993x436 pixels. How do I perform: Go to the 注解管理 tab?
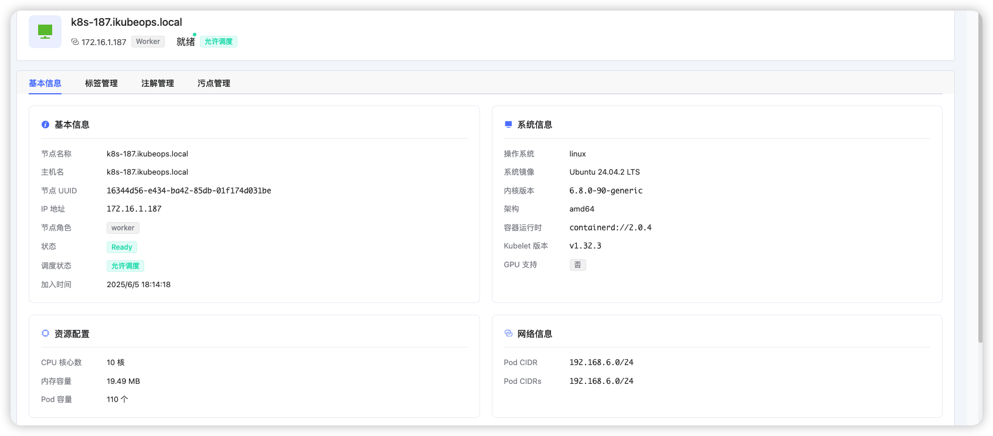[x=158, y=83]
